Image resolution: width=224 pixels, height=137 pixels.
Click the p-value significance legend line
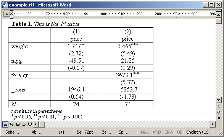47,117
